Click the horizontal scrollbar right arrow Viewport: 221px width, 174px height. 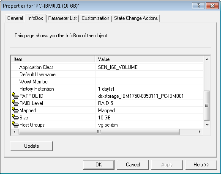point(199,132)
